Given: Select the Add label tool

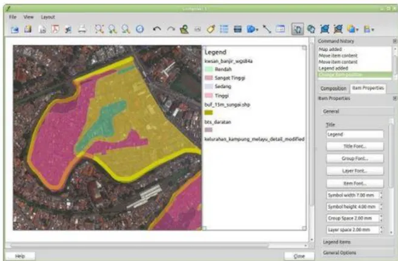Looking at the screenshot, I should tap(211, 29).
